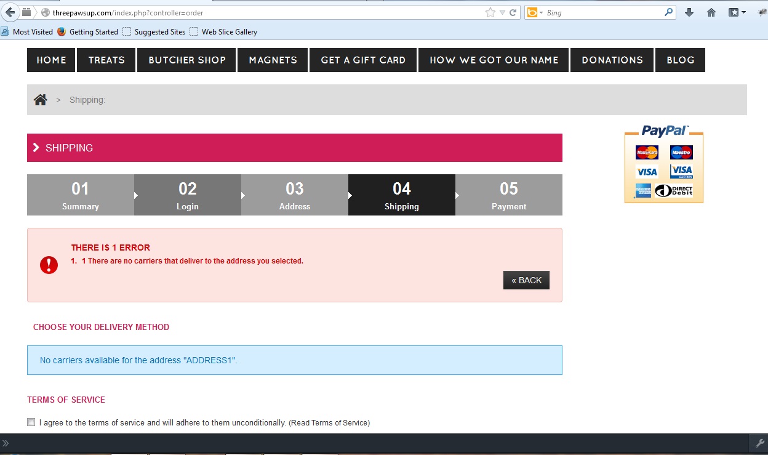Image resolution: width=768 pixels, height=455 pixels.
Task: Expand the bottom bar double-arrow icon
Action: (x=6, y=443)
